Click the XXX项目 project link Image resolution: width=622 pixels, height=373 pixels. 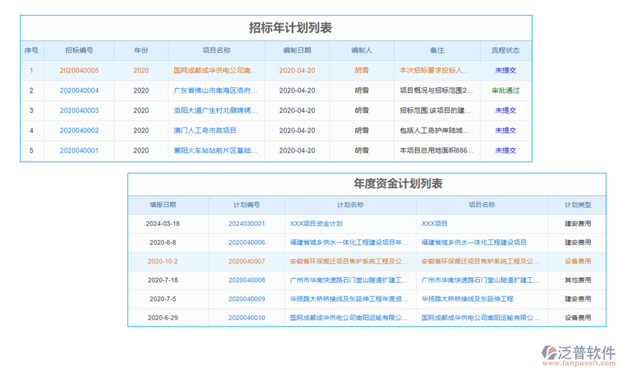435,224
